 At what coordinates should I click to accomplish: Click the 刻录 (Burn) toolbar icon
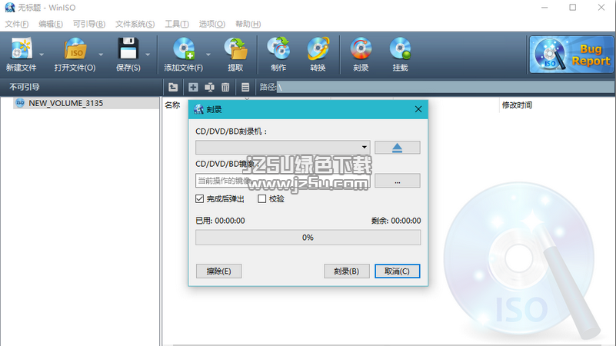[361, 48]
